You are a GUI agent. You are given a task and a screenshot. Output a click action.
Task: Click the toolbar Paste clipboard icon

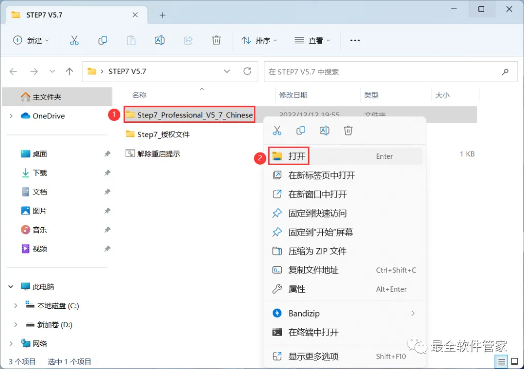(131, 40)
